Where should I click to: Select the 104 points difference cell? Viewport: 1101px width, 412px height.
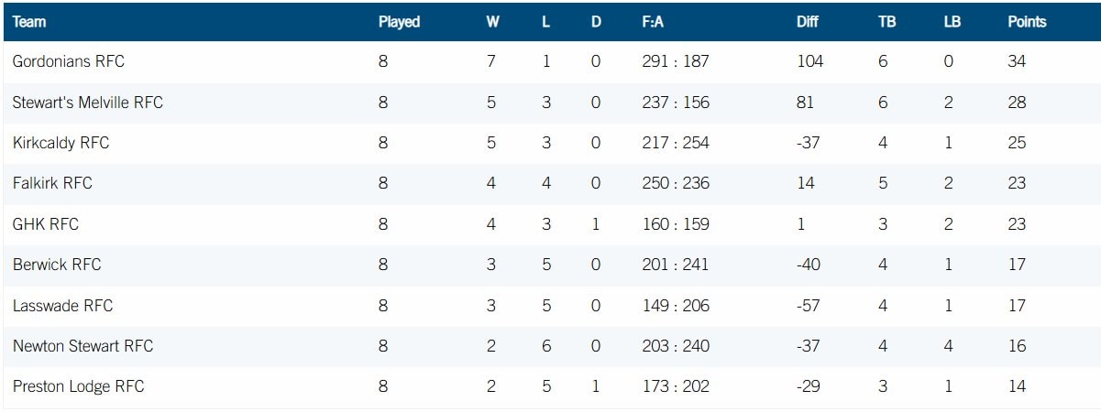coord(809,61)
